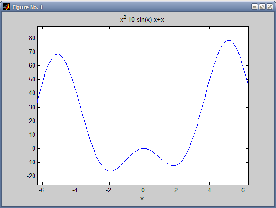The image size is (276, 208).
Task: Click y-axis tick label 50
Action: [32, 80]
